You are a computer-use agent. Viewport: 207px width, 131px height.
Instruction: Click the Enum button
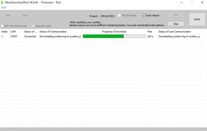(x=26, y=15)
